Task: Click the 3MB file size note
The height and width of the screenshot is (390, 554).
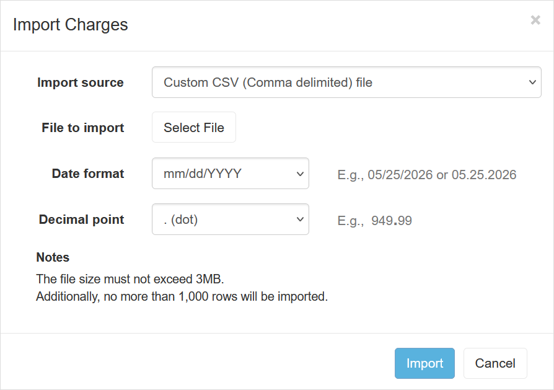Action: click(x=130, y=279)
